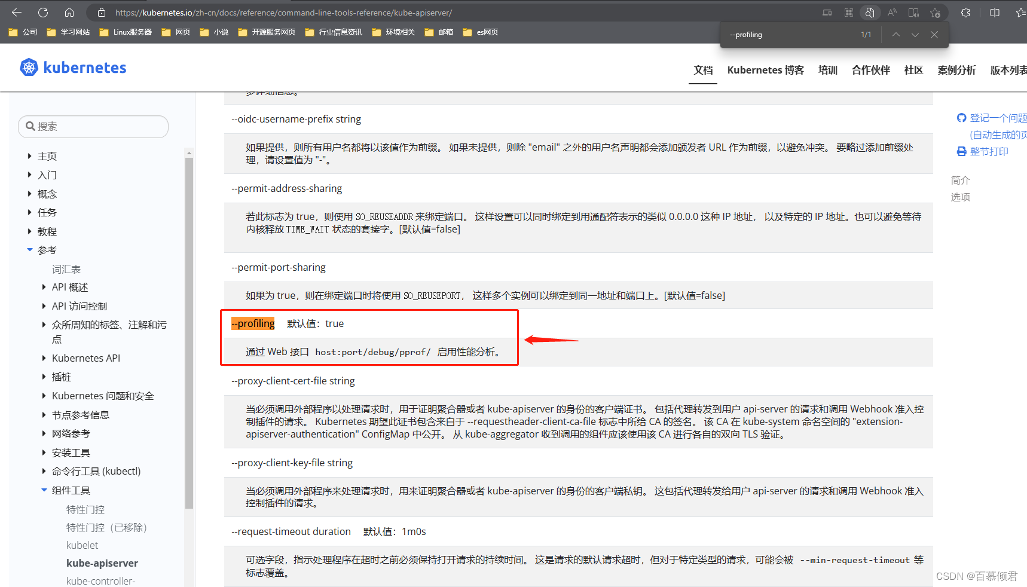This screenshot has height=587, width=1027.
Task: Open the 环境相关 bookmark folder
Action: (x=393, y=32)
